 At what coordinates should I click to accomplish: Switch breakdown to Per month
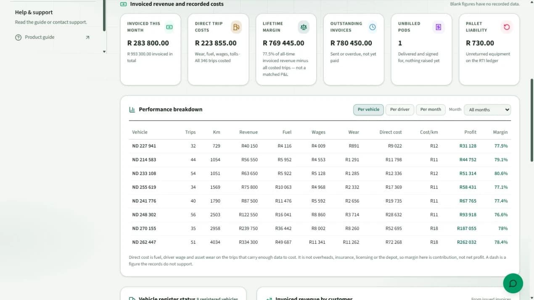(431, 109)
